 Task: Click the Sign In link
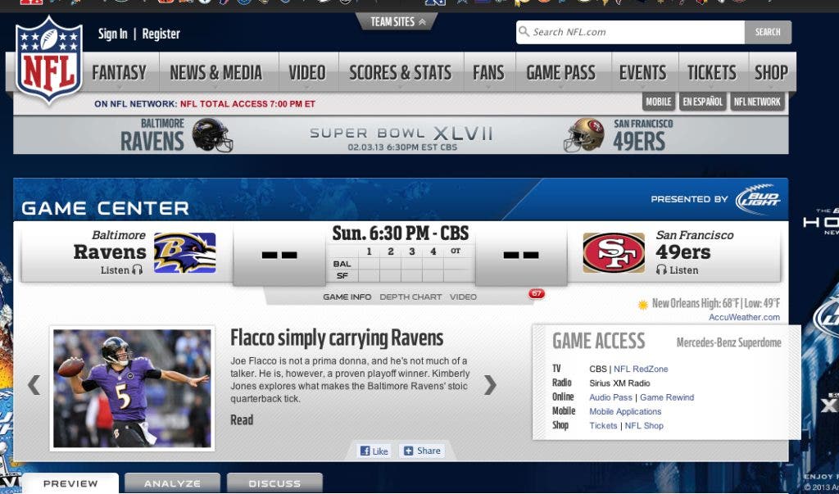[113, 34]
